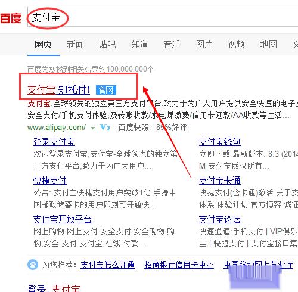Open the 登录- 支付宝 result at bottom
The image size is (298, 292).
[54, 288]
